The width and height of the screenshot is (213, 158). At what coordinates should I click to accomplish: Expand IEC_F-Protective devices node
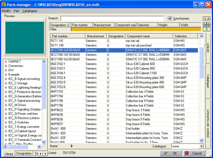[x=6, y=92]
